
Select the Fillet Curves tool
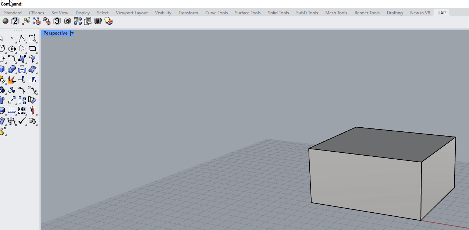point(12,59)
